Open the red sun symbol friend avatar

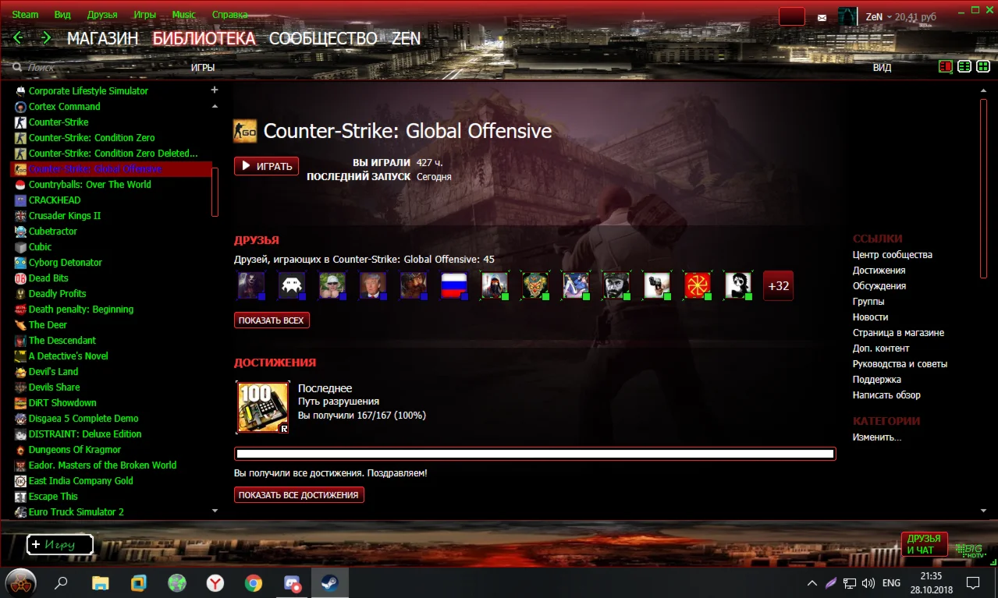[x=698, y=285]
